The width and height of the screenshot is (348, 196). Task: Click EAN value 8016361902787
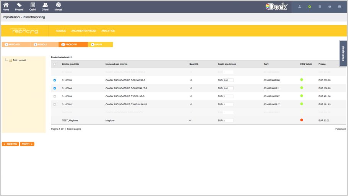point(272,96)
